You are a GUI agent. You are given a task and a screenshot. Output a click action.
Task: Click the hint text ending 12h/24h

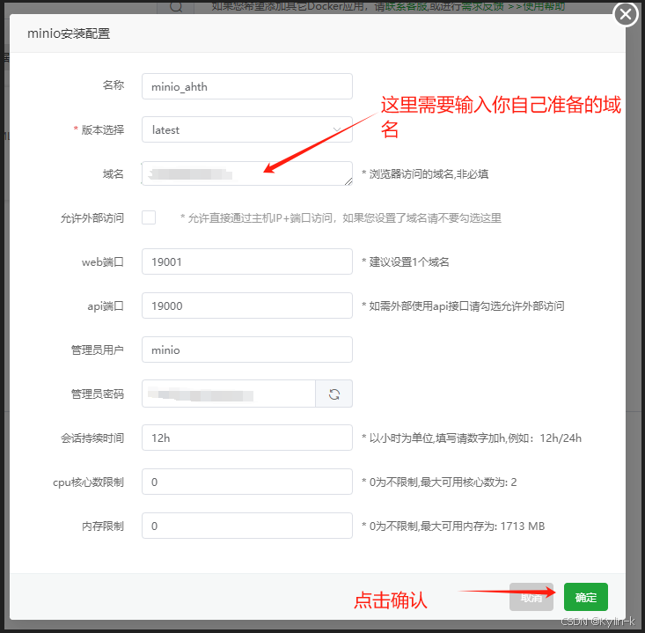tap(472, 438)
